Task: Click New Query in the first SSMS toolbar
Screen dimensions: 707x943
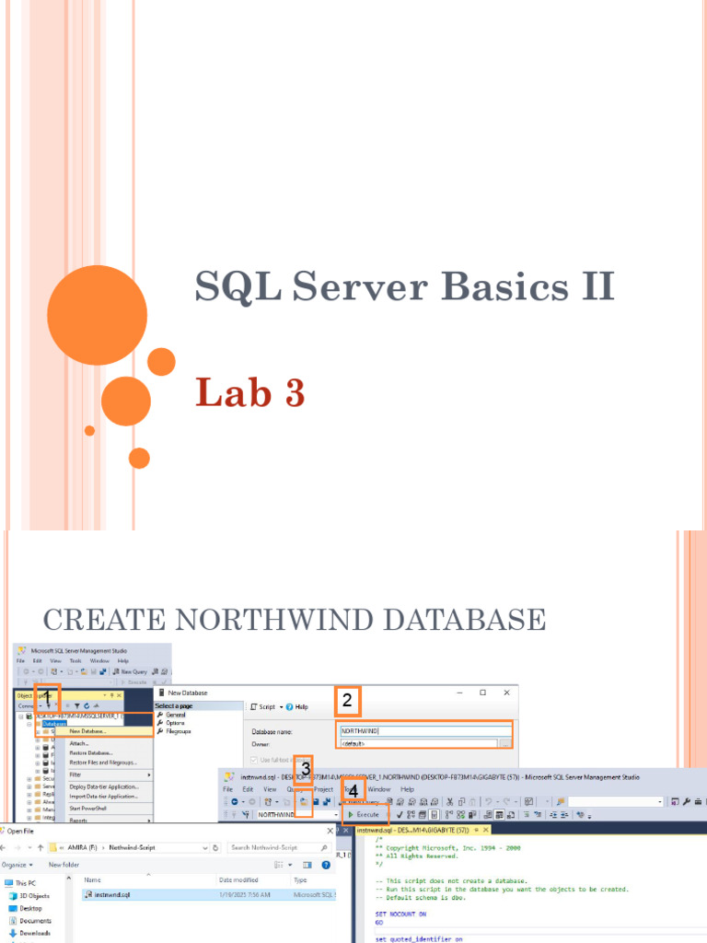Action: 130,671
